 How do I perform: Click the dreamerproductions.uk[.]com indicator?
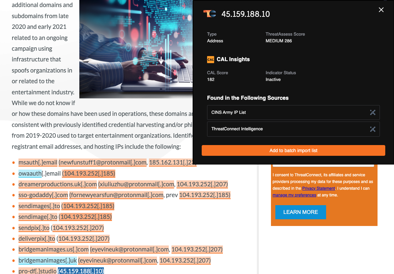(x=57, y=184)
